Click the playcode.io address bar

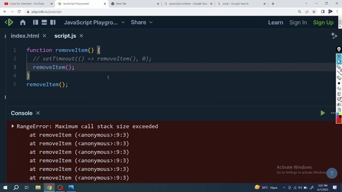[161, 12]
